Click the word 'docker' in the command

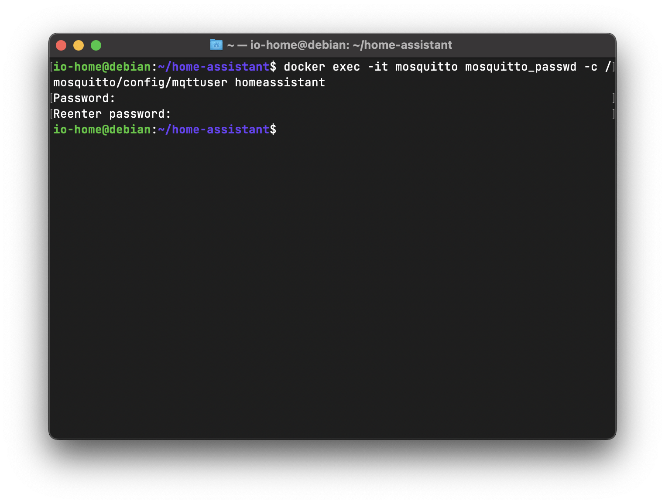pyautogui.click(x=304, y=67)
